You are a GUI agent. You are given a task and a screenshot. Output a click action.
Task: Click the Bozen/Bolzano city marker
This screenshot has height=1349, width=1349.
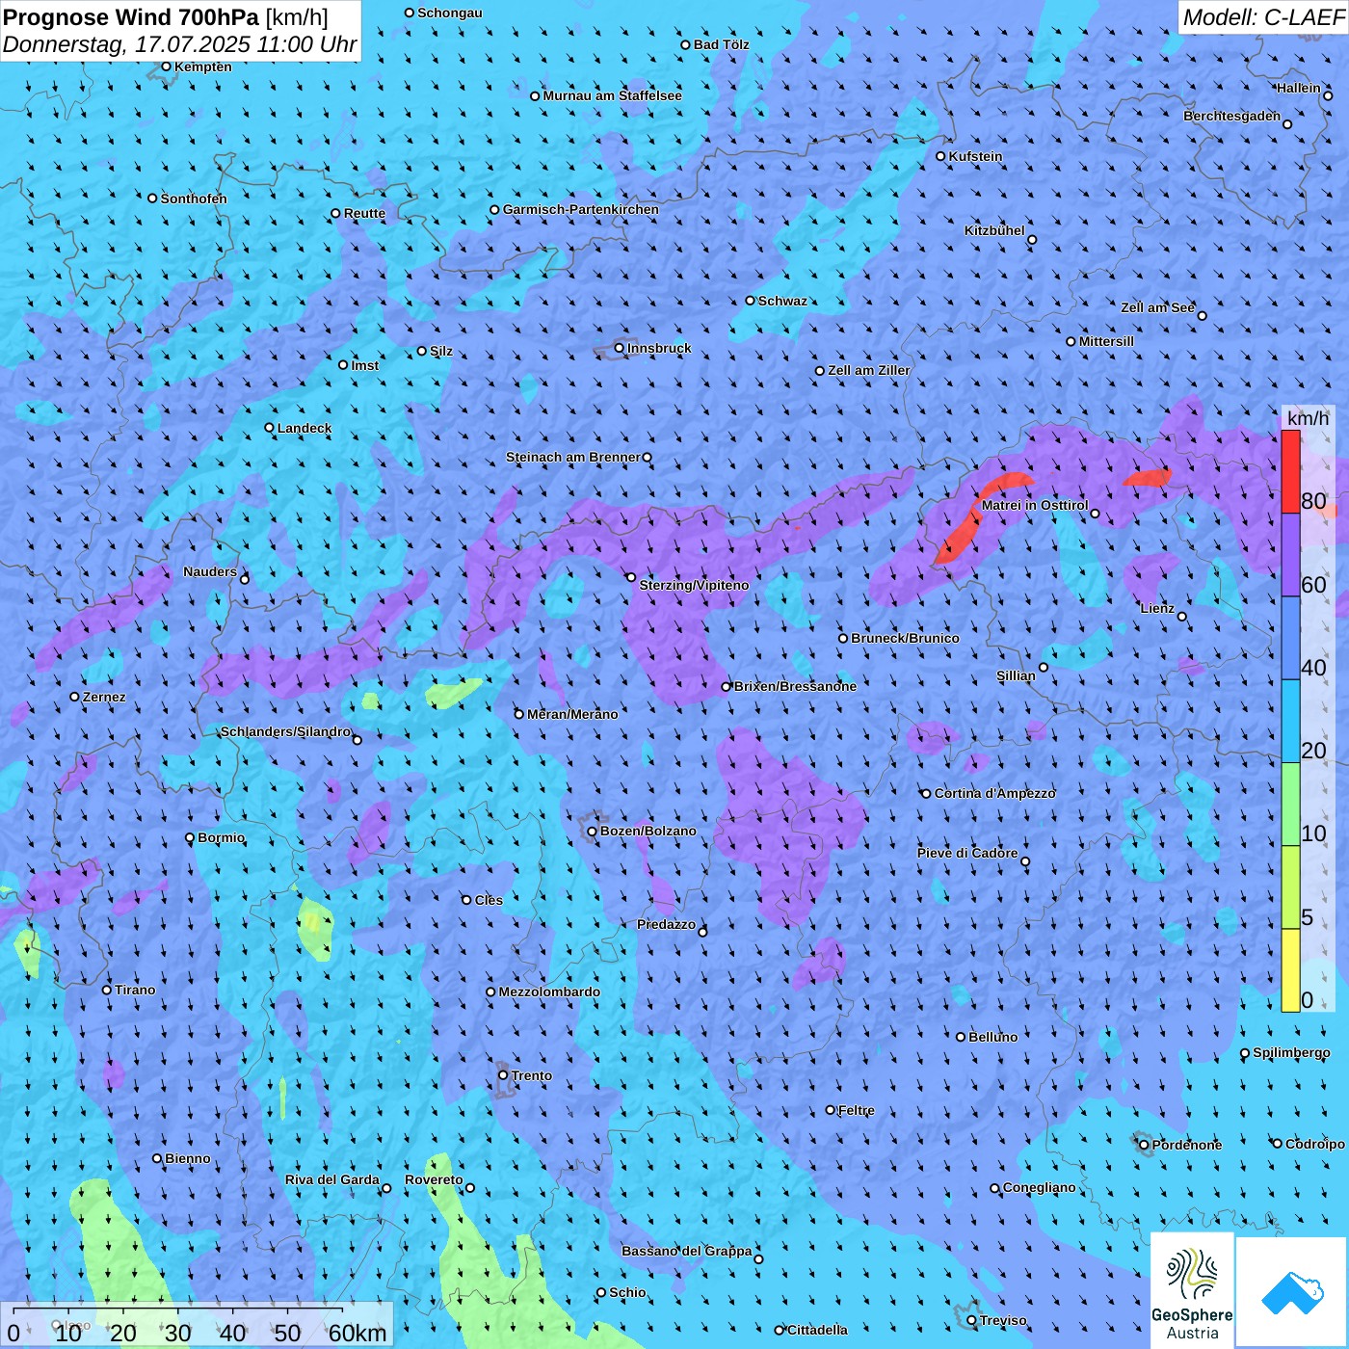click(593, 832)
